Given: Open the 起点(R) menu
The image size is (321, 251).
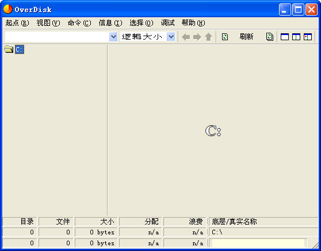Looking at the screenshot, I should 17,23.
